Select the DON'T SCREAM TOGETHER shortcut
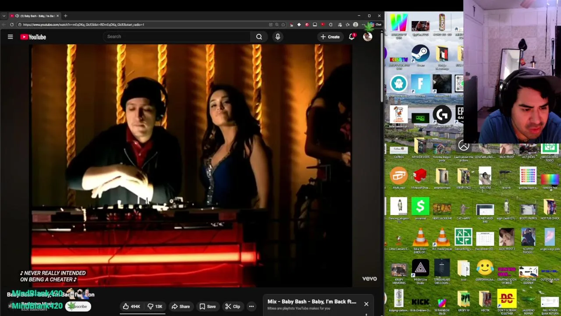 507,302
